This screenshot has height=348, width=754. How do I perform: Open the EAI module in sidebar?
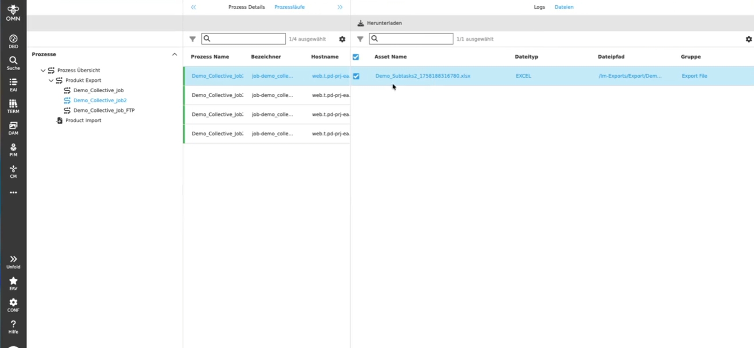point(13,84)
